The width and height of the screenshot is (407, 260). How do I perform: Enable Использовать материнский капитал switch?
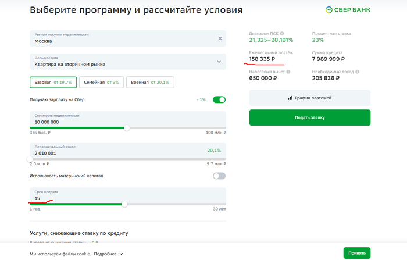(219, 176)
